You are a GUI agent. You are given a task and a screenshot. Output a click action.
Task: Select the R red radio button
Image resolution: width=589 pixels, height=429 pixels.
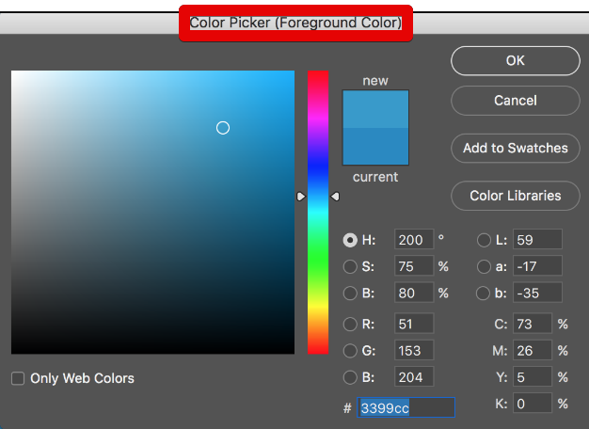(350, 325)
